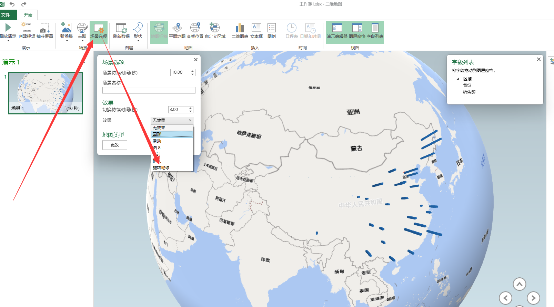Click the 场景名称 text field
The image size is (554, 307).
coord(149,90)
